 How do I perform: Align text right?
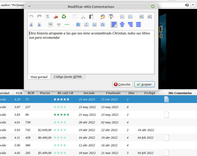coord(130,24)
